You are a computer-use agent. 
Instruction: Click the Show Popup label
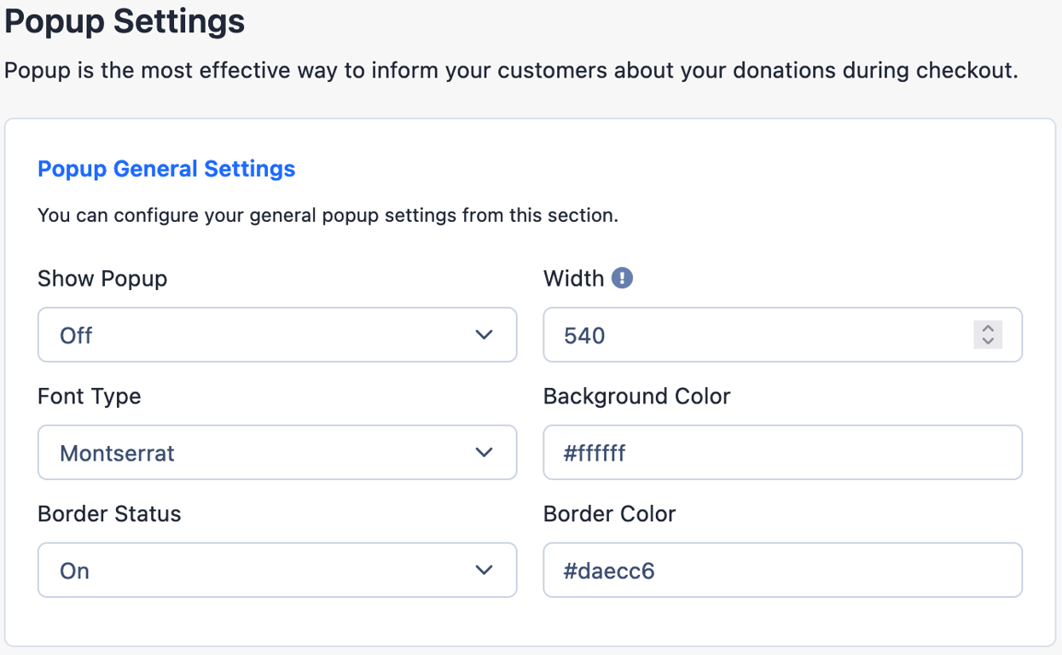pyautogui.click(x=102, y=279)
